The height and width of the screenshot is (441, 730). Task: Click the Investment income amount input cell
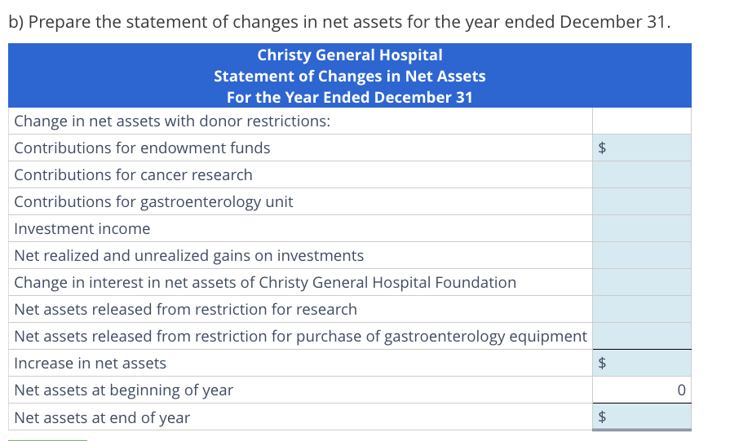[x=642, y=228]
